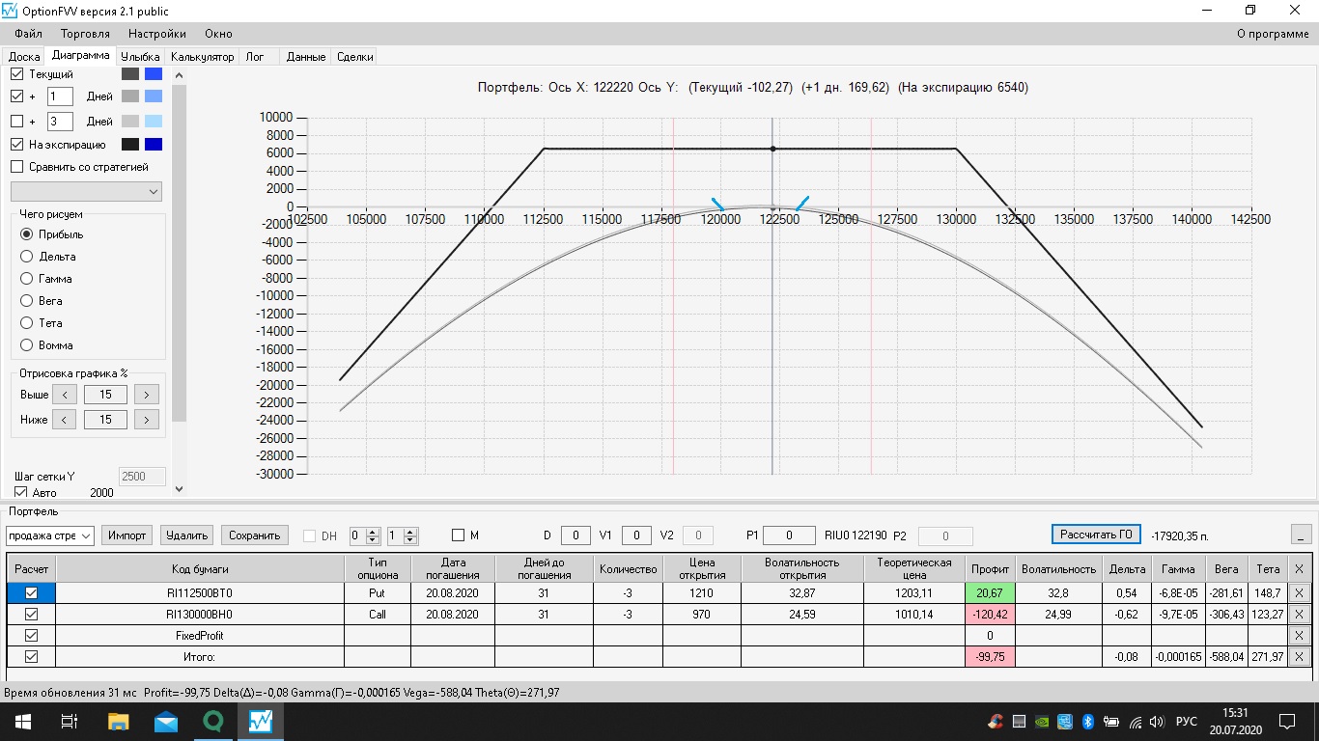The height and width of the screenshot is (741, 1319).
Task: Click the X in the table header
Action: 1299,568
